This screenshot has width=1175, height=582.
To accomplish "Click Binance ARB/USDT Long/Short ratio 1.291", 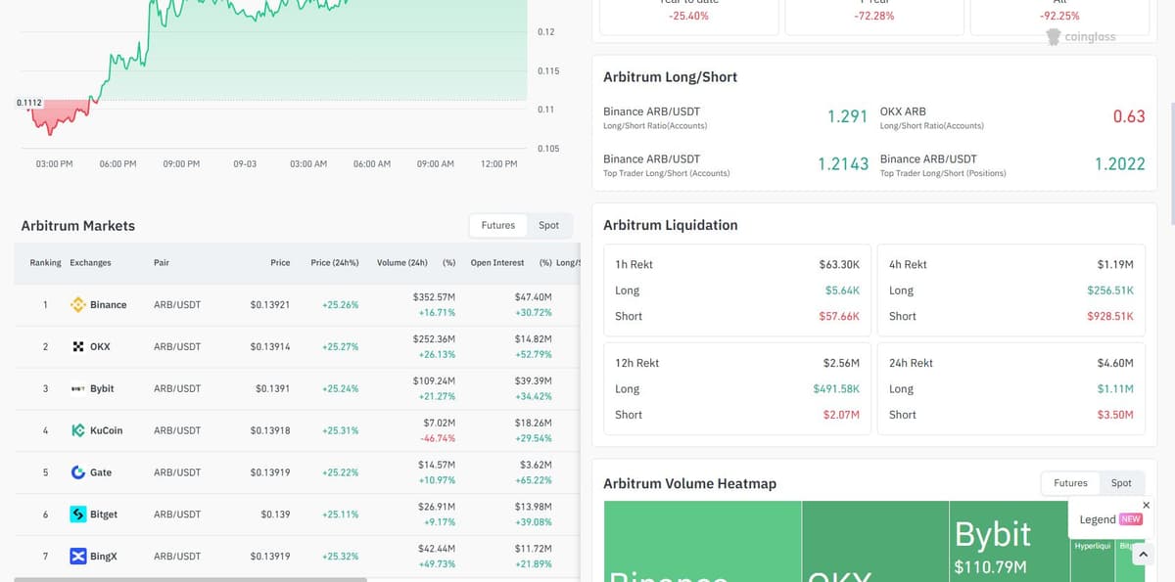I will [x=847, y=116].
